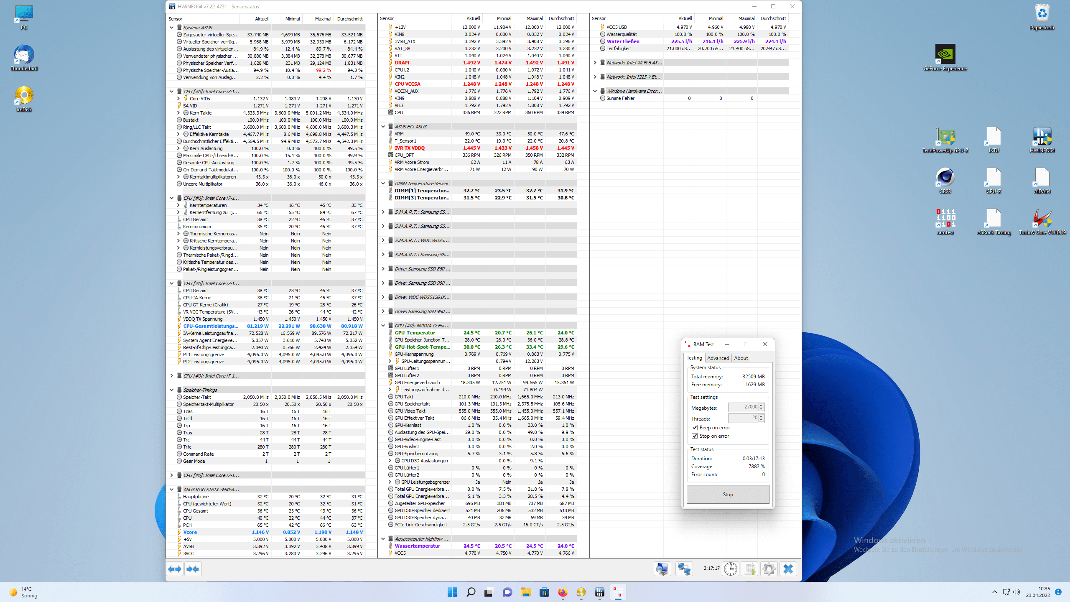Click the blue X close sensors icon
Screen dimensions: 1070x602
788,569
